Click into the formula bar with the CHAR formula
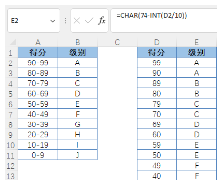218x184 pixels. (164, 21)
